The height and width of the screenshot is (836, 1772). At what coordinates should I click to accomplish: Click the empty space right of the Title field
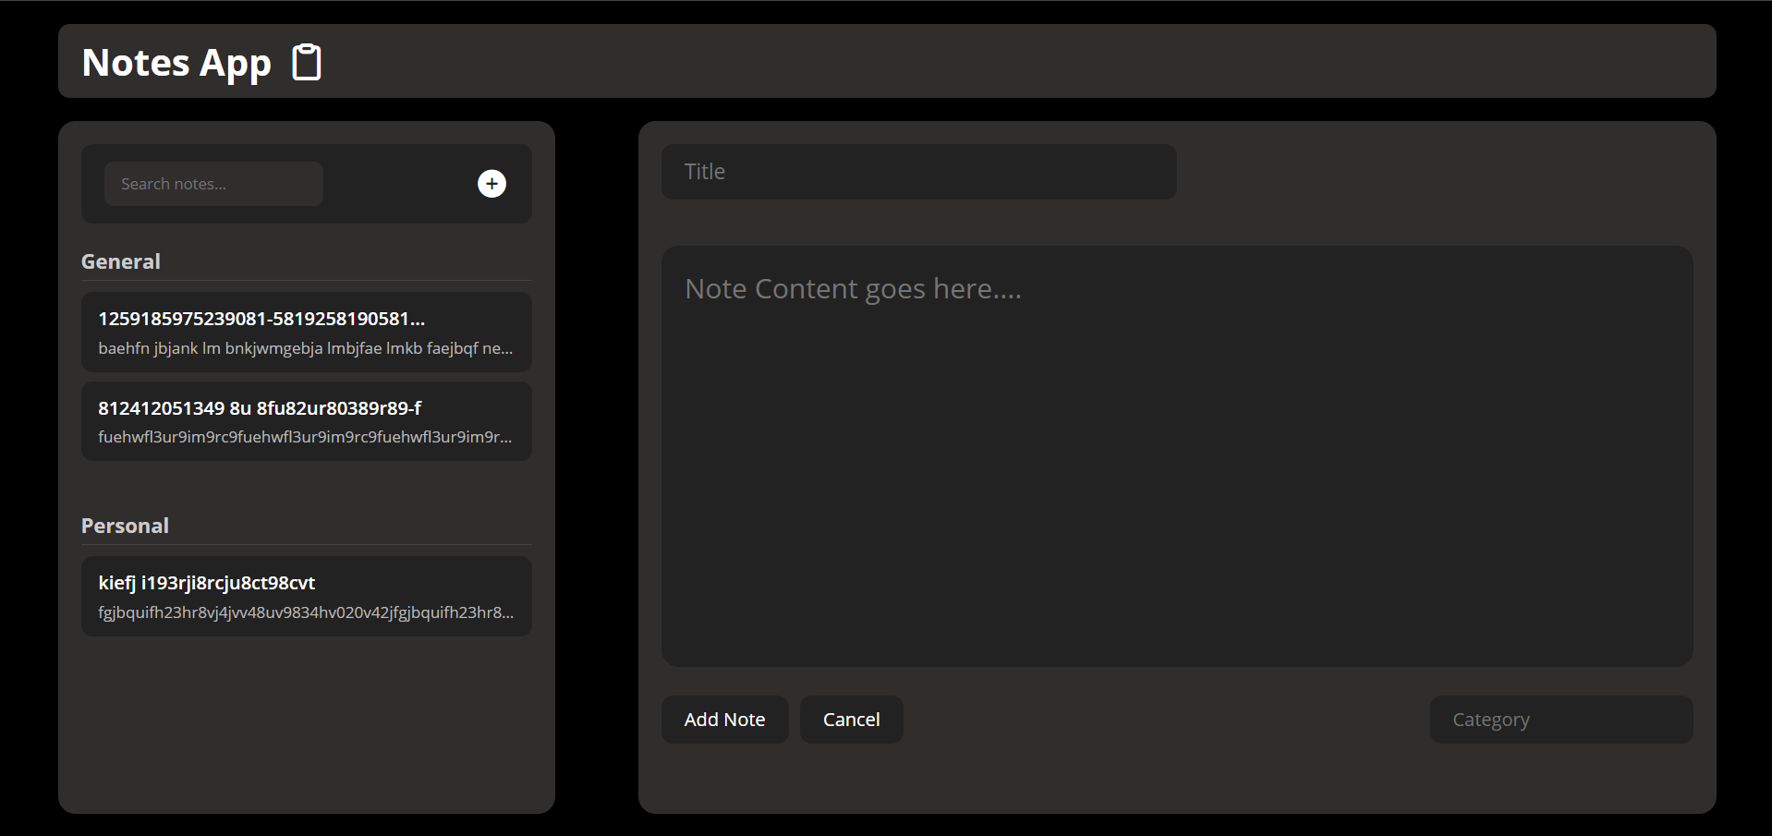point(1432,172)
